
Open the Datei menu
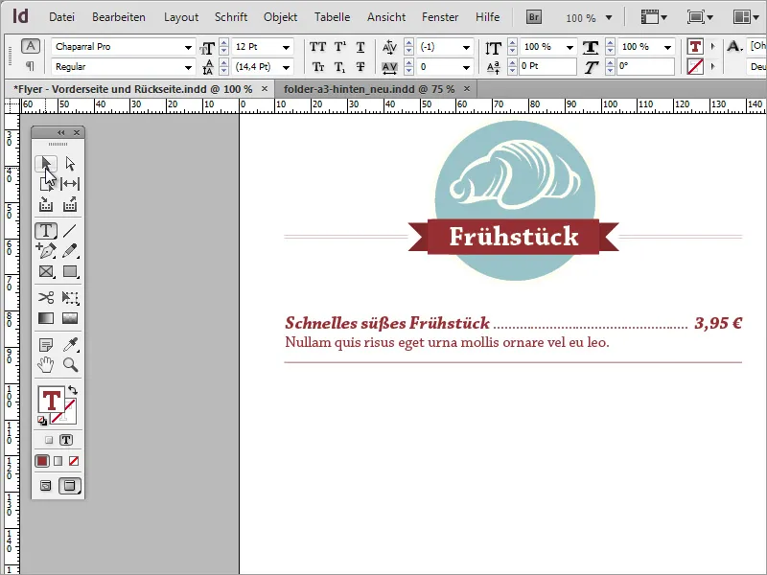click(61, 17)
